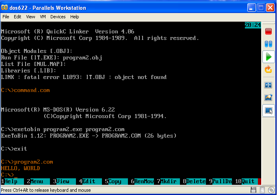Click the 'C:\>exit' line

pos(14,149)
